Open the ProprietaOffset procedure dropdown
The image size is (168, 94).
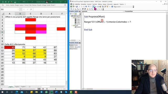(x=166, y=11)
